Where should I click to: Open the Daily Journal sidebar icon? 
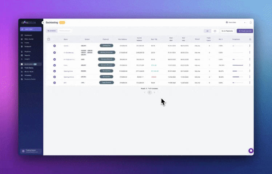22,39
